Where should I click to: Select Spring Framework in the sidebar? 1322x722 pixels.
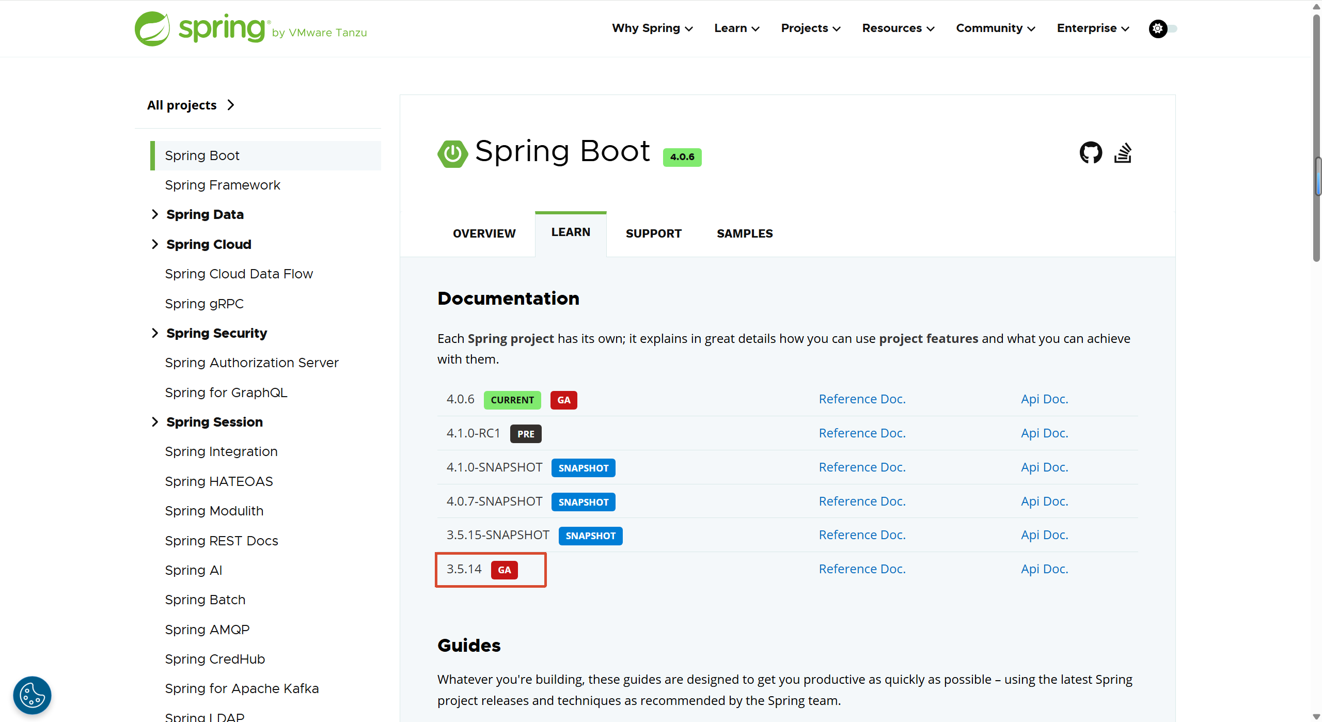(222, 185)
